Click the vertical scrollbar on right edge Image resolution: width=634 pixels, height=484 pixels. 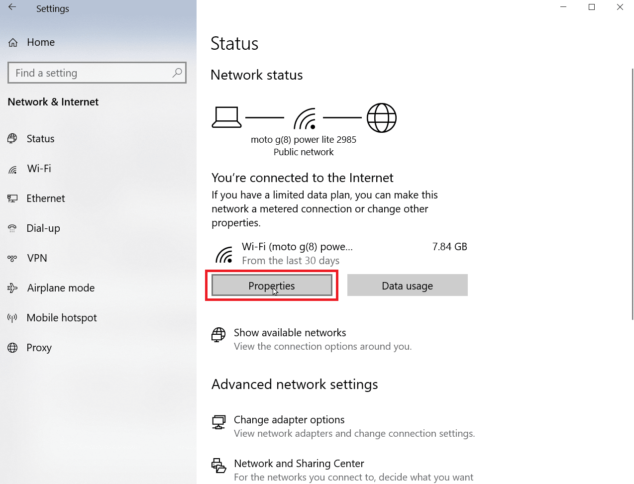632,194
